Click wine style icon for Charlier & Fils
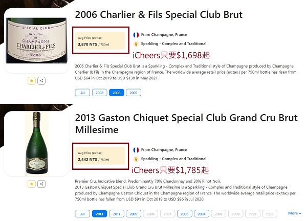This screenshot has width=307, height=221. point(136,44)
